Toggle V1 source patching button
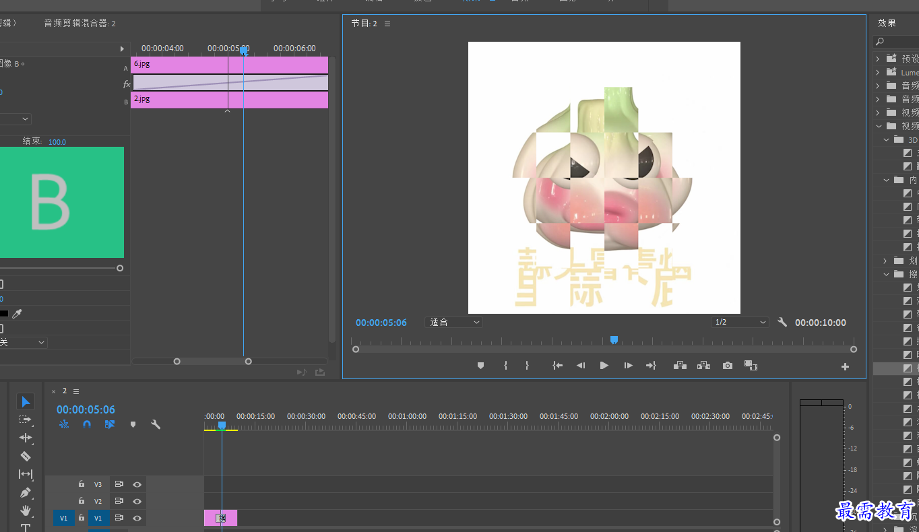Image resolution: width=919 pixels, height=532 pixels. (x=64, y=518)
